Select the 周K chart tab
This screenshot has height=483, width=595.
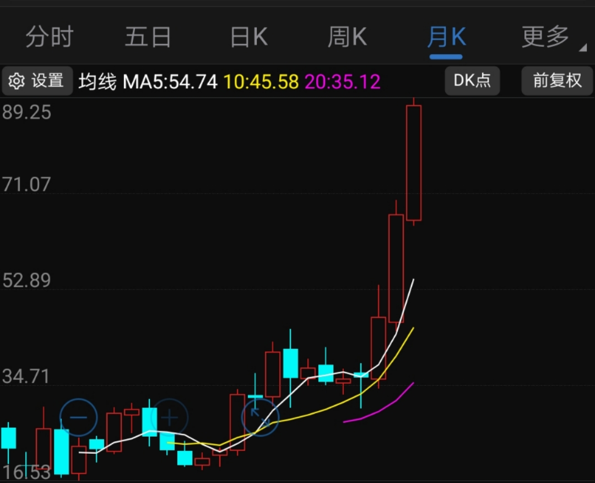click(347, 37)
